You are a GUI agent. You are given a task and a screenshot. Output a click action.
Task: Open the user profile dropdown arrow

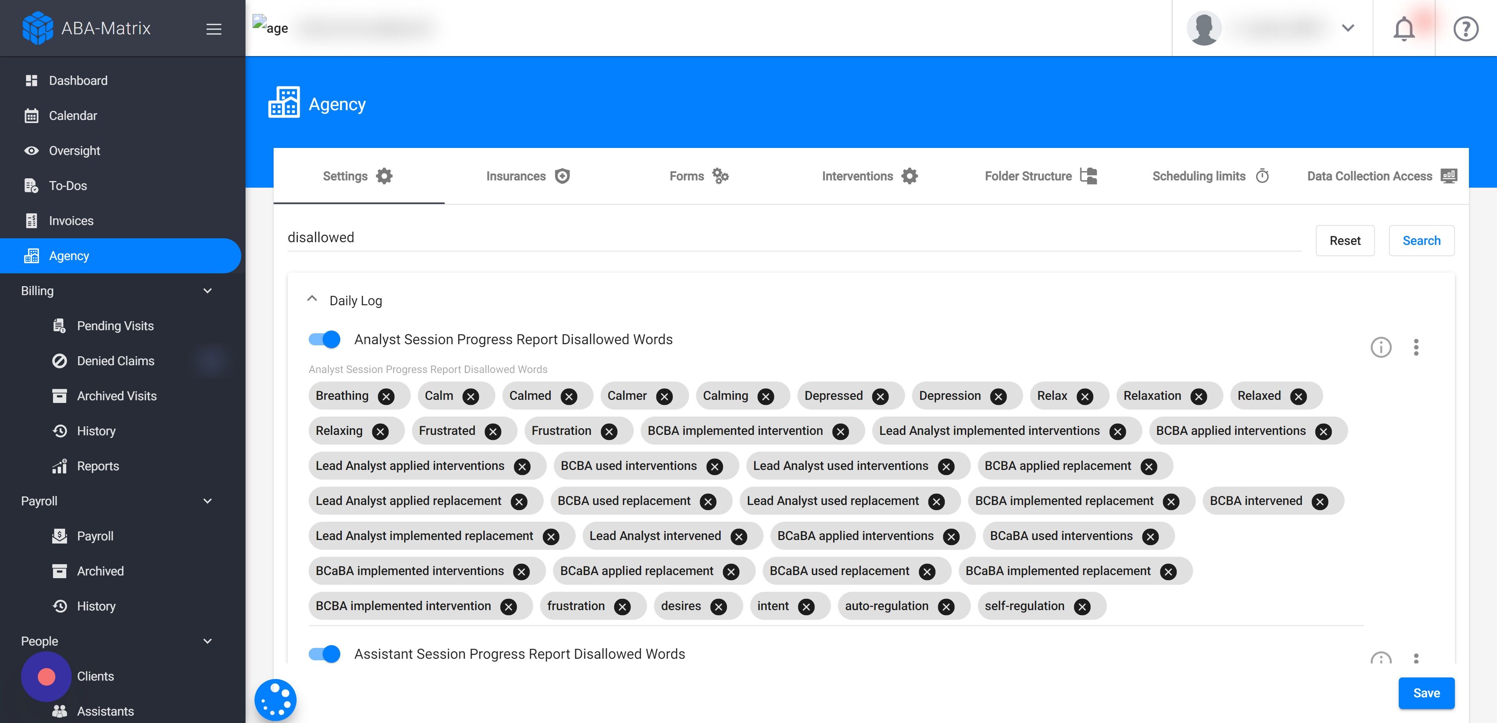[1348, 28]
